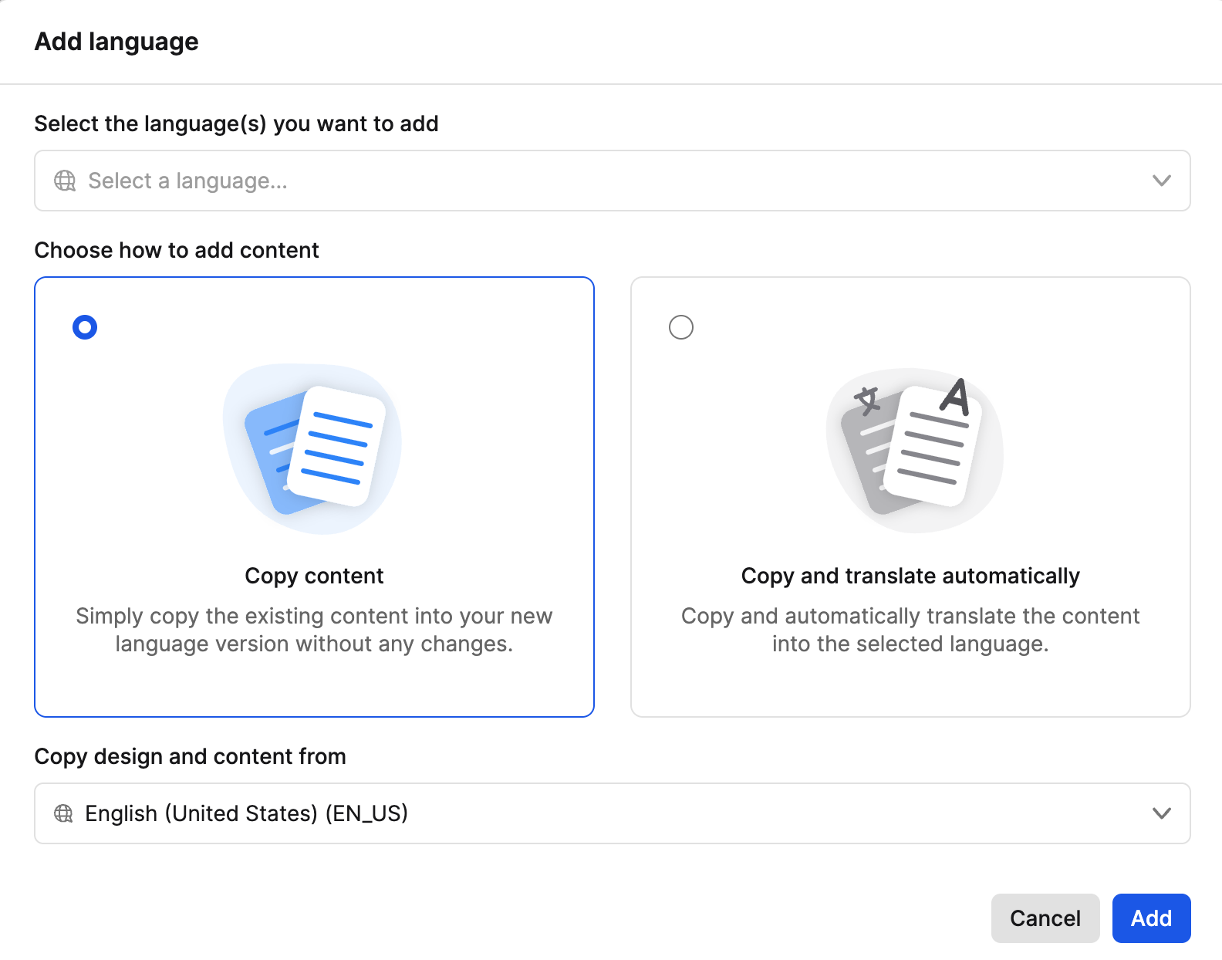Click the translate documents illustration

point(914,450)
